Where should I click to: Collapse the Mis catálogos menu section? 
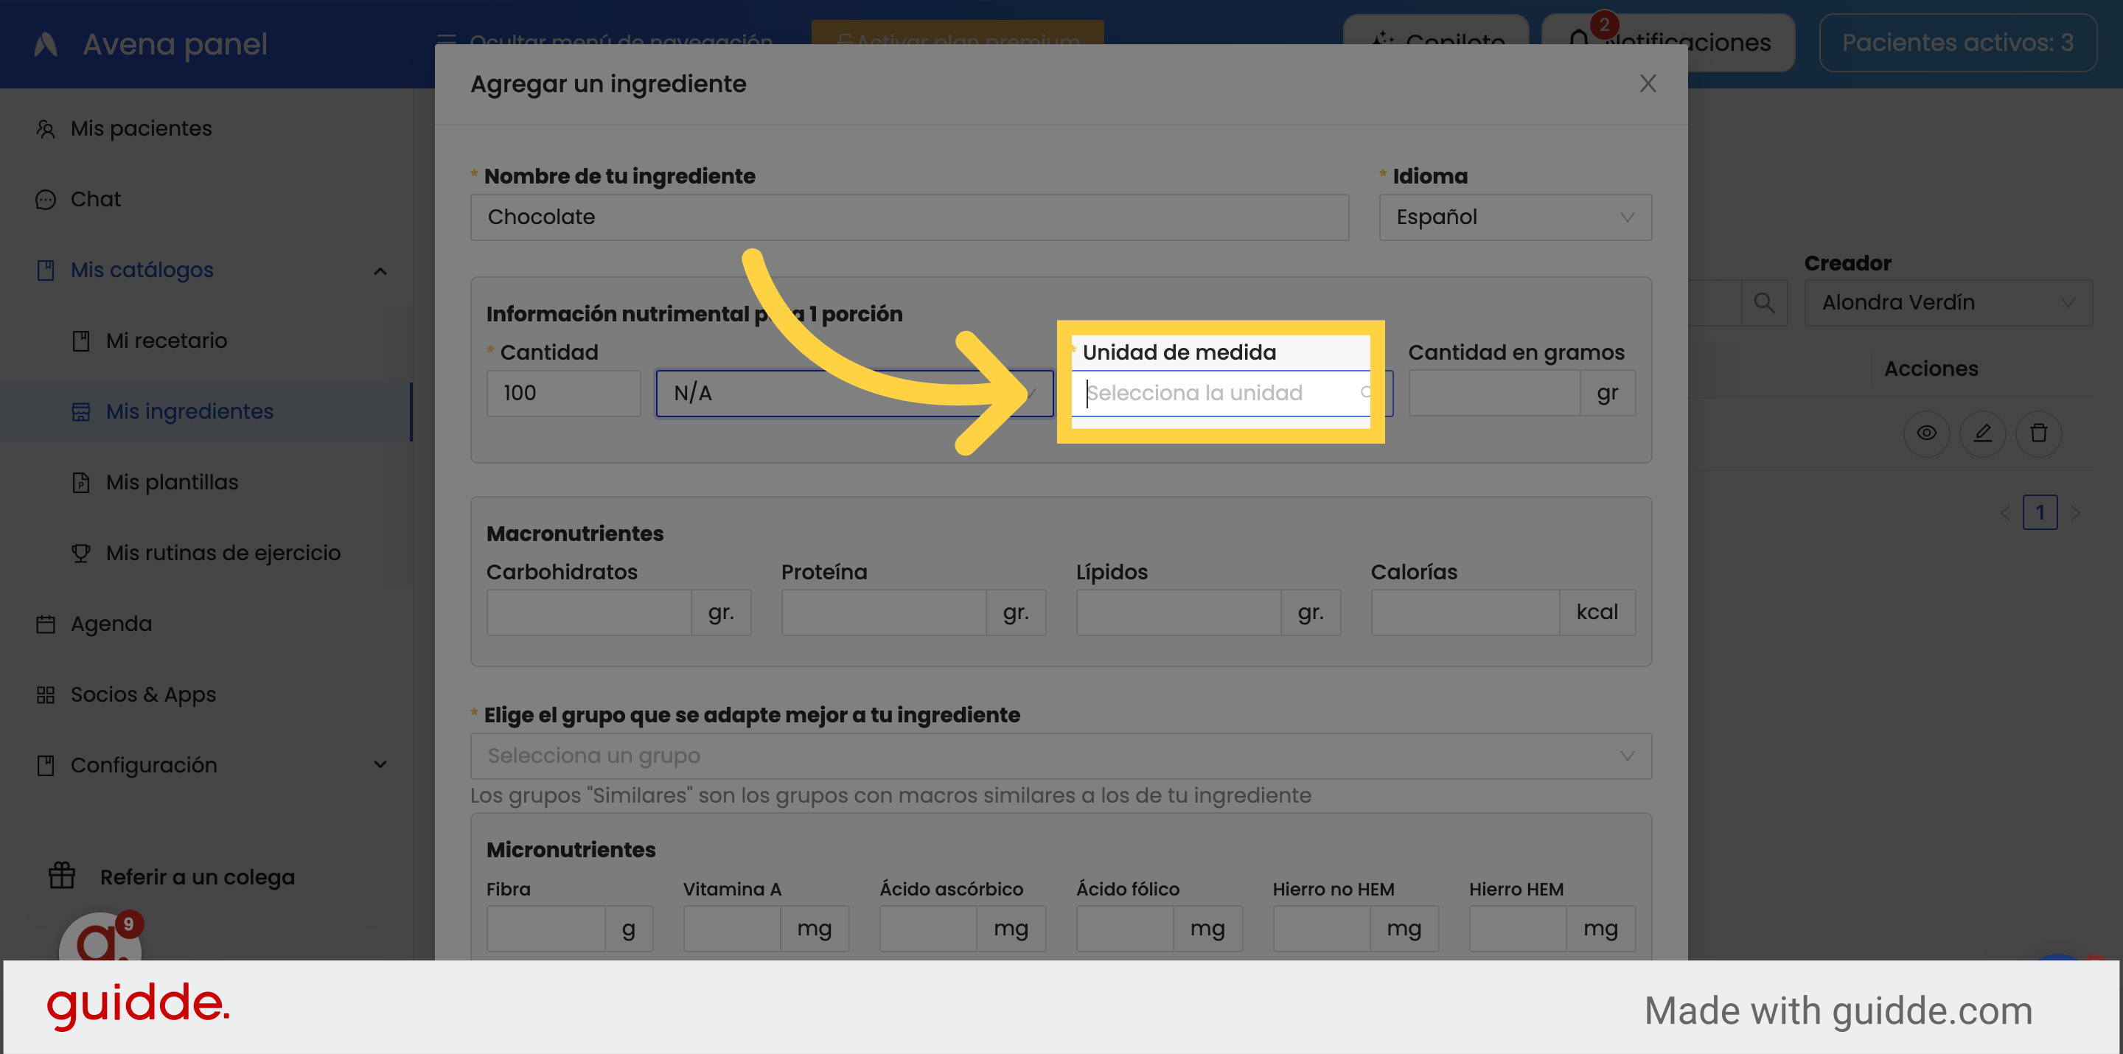pyautogui.click(x=380, y=271)
